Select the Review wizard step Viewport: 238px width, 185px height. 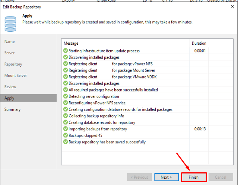(x=10, y=87)
